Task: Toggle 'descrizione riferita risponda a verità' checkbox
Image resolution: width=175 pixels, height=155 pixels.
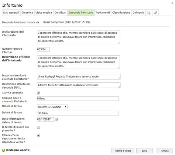Action: [38, 135]
